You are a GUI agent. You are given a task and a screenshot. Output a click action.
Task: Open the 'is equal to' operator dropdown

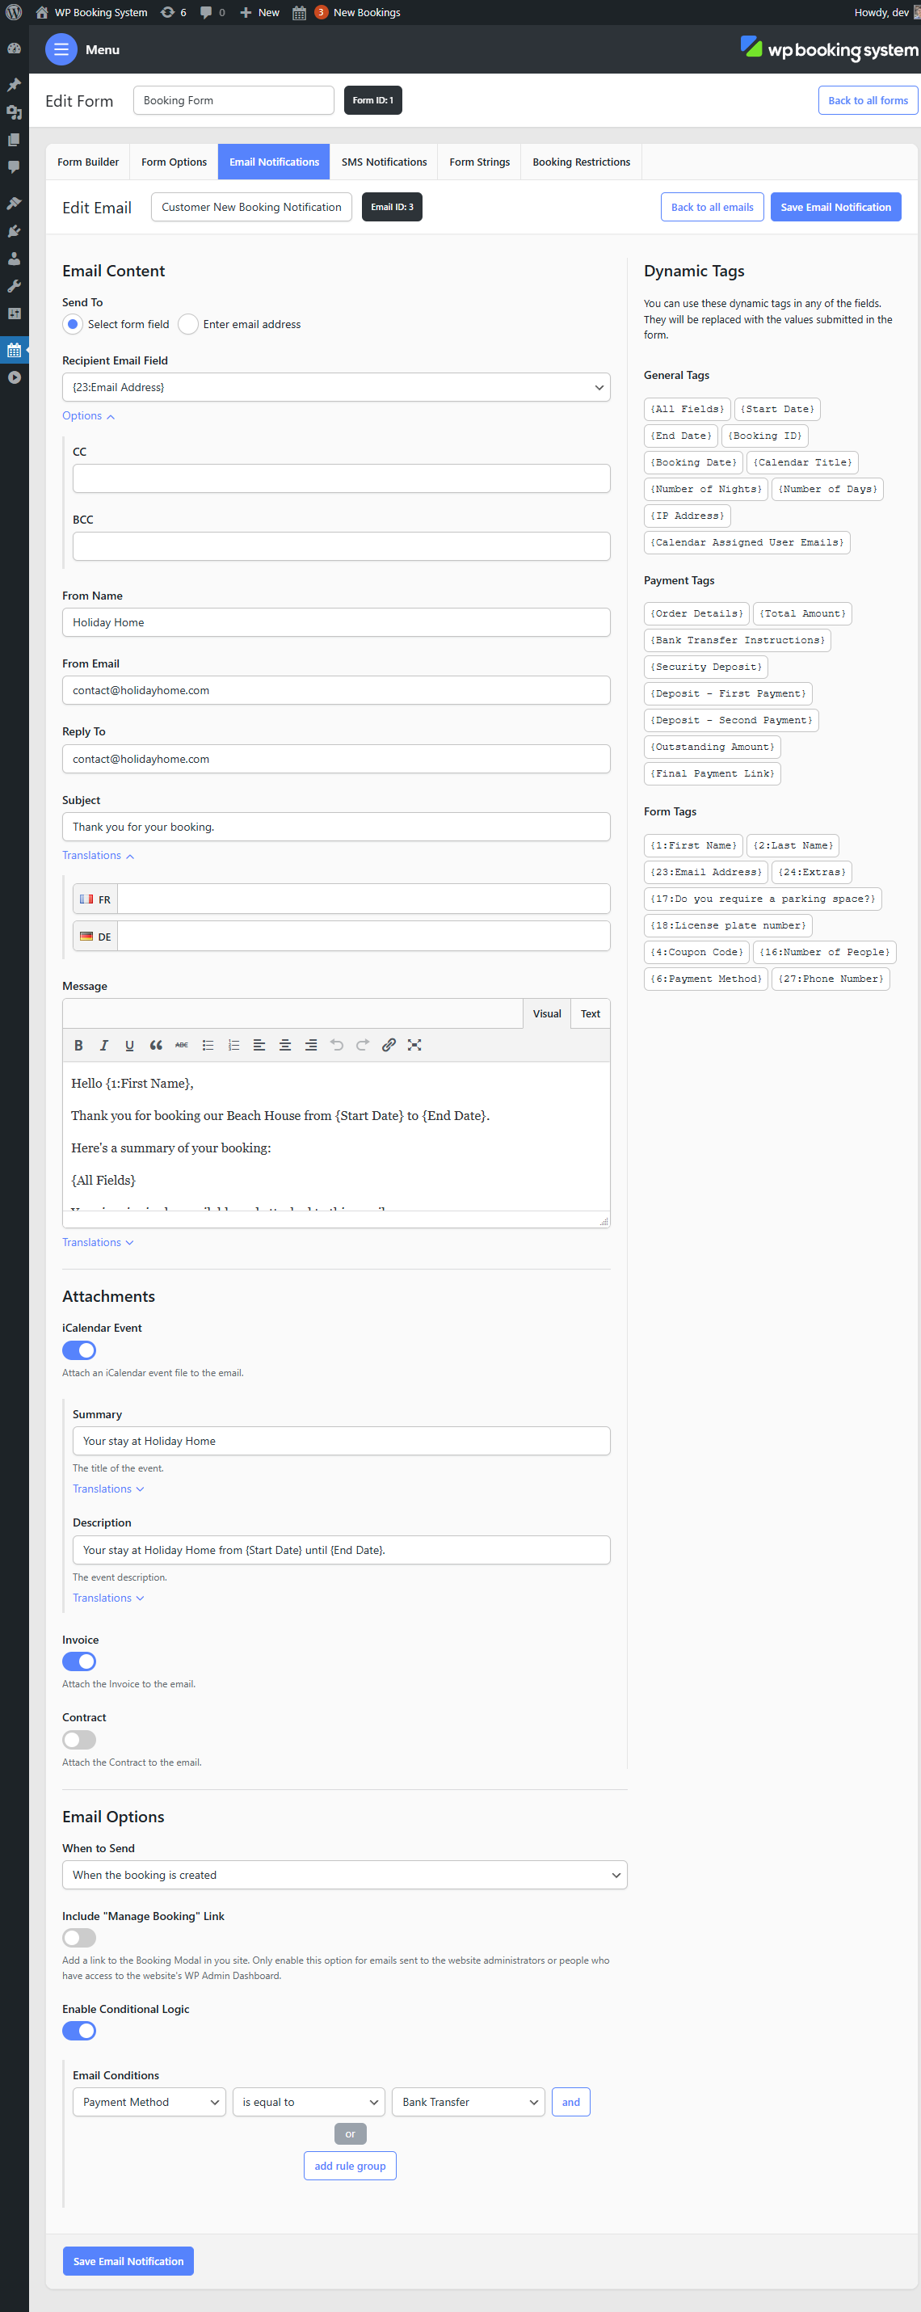point(309,2102)
